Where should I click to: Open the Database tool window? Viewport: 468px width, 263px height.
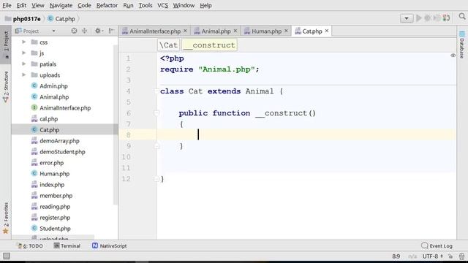461,45
